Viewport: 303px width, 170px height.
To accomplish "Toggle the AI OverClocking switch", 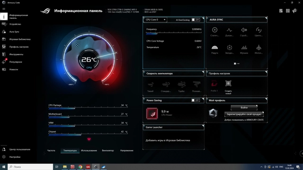I will [196, 20].
